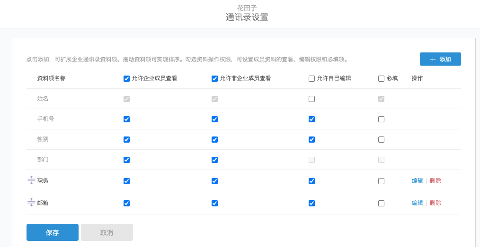This screenshot has height=247, width=480.
Task: Uncheck 允许自己编辑 for 邮箱
Action: click(311, 203)
